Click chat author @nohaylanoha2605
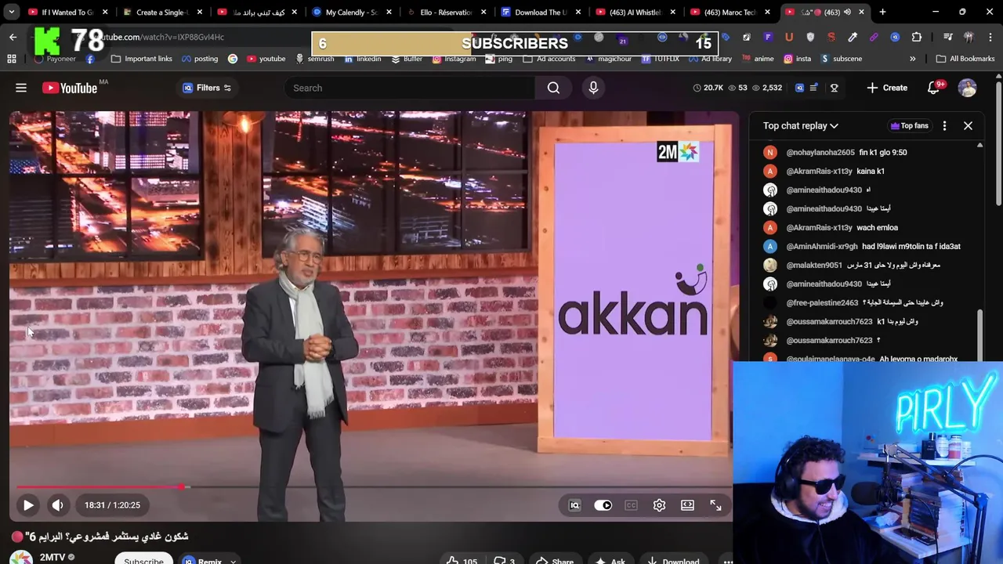Image resolution: width=1003 pixels, height=564 pixels. [x=820, y=153]
